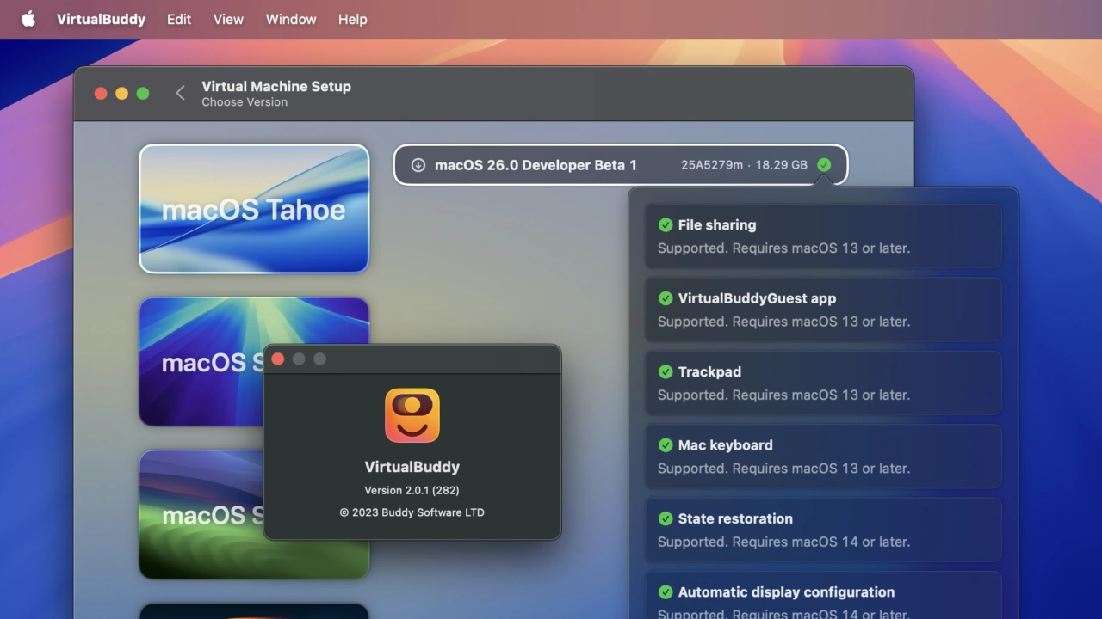Click the Trackpad supported checkmark icon
This screenshot has width=1102, height=619.
[x=666, y=372]
